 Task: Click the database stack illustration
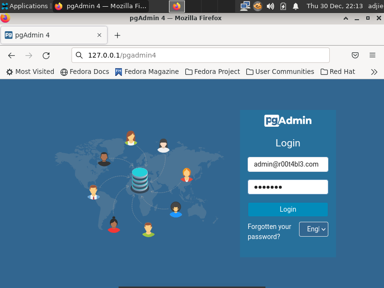(x=140, y=180)
